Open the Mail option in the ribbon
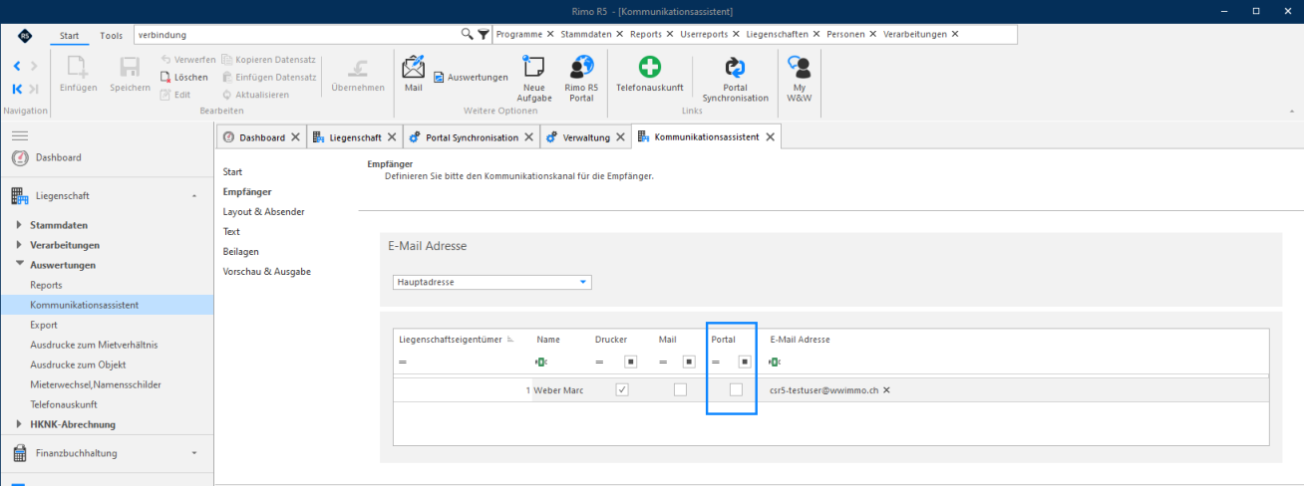 [x=413, y=74]
